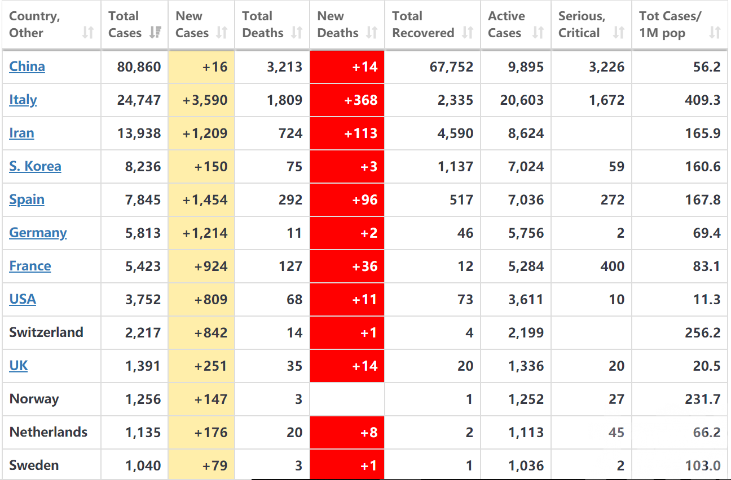
Task: Sort by Tot Cases/1M pop arrows
Action: (715, 33)
